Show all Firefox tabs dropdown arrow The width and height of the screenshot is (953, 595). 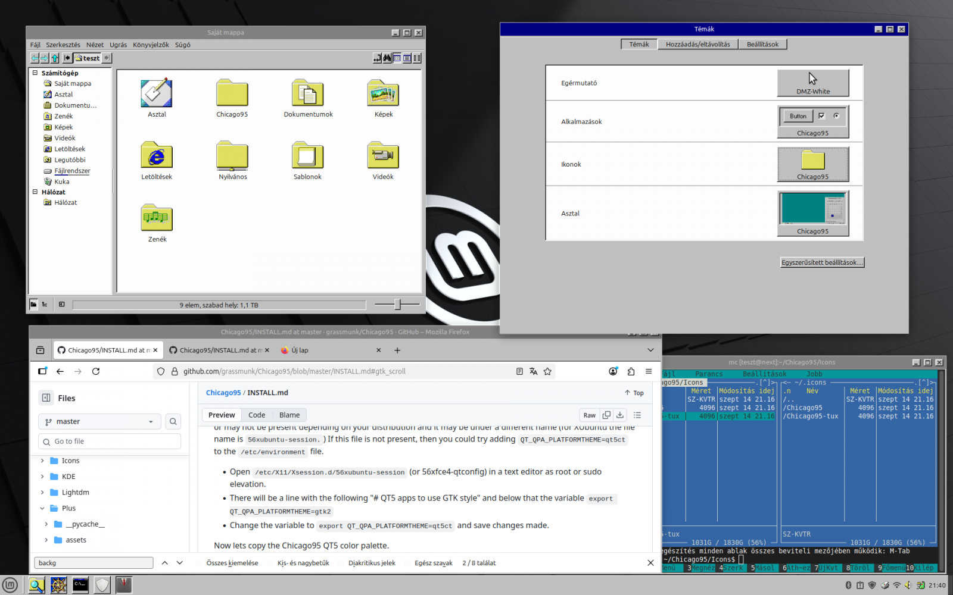[650, 350]
